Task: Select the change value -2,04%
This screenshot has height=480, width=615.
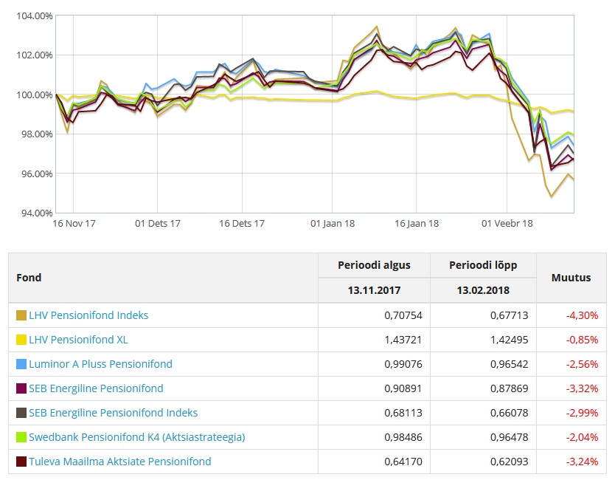Action: [582, 437]
